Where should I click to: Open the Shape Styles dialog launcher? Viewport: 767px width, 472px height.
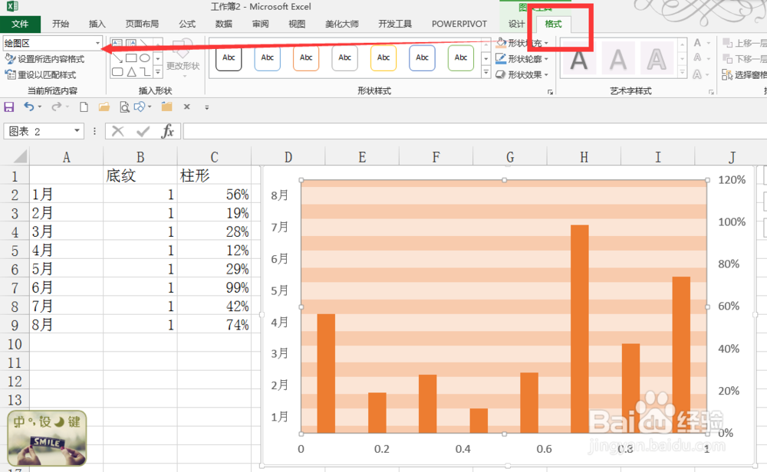pos(550,92)
